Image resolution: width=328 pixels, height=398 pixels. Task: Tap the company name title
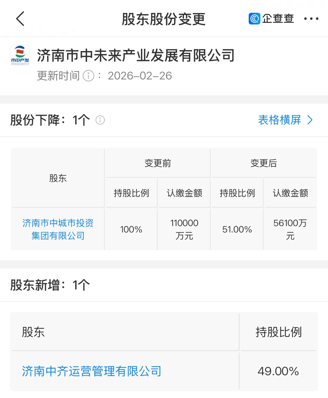click(136, 56)
